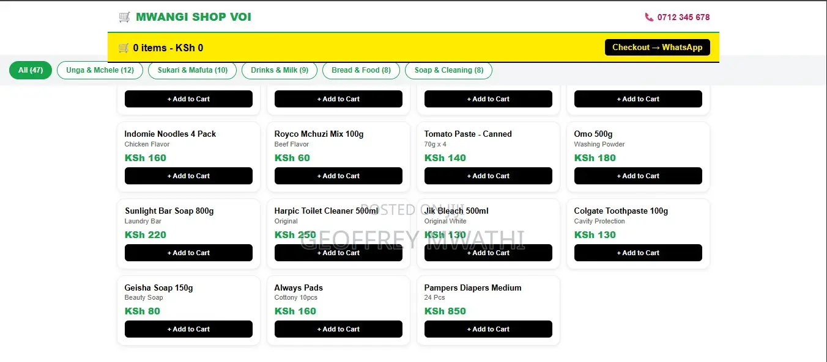This screenshot has width=827, height=362.
Task: Click the KSh 850 price
Action: [x=445, y=311]
